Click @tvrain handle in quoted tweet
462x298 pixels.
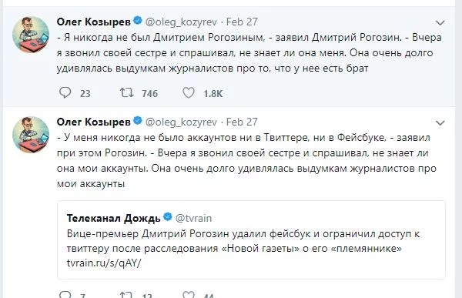pyautogui.click(x=193, y=219)
